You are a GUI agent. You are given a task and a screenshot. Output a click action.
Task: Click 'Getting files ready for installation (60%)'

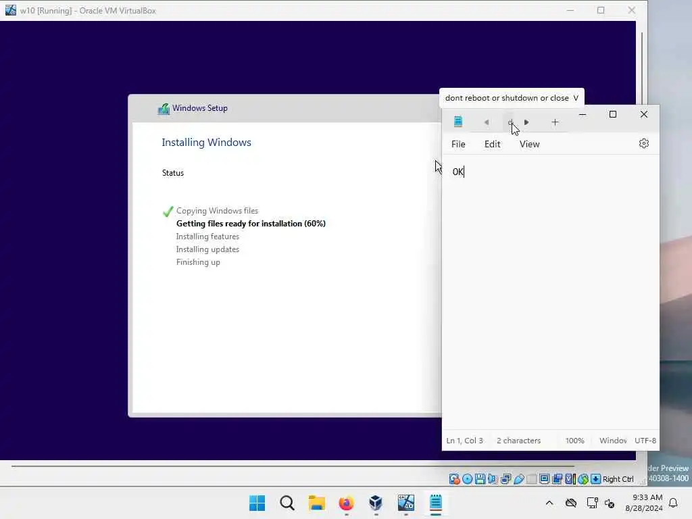[251, 223]
